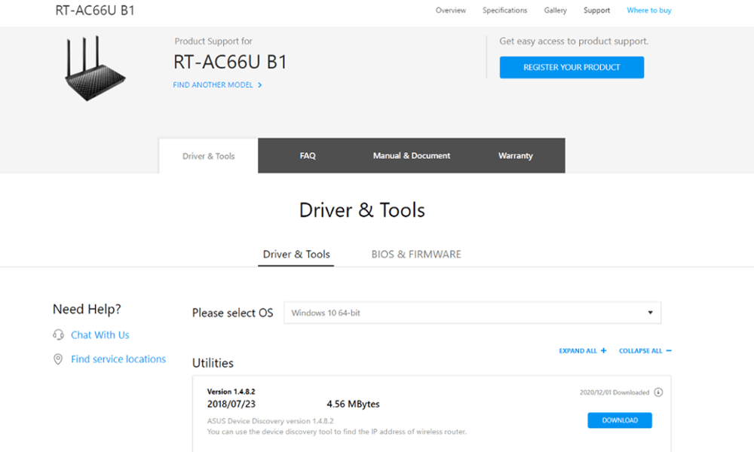Click the DOWNLOAD button for ASUS Device Discovery
Screen dimensions: 754x452
[620, 420]
